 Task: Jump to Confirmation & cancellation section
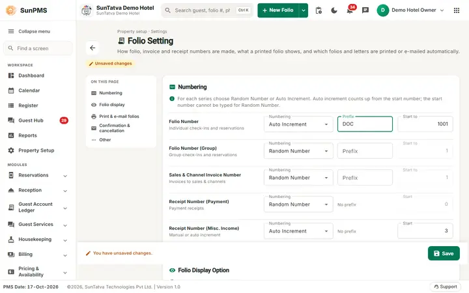click(121, 128)
